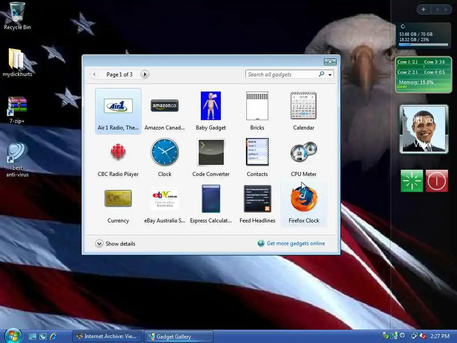This screenshot has height=343, width=457.
Task: Pick the Baby Gadget icon
Action: 211,105
